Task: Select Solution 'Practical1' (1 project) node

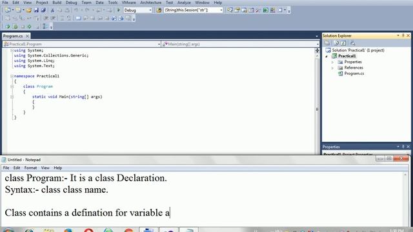Action: tap(358, 50)
